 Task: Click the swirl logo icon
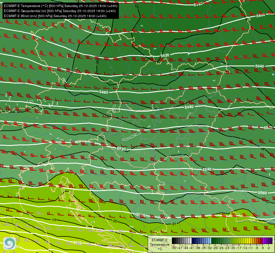(x=10, y=243)
